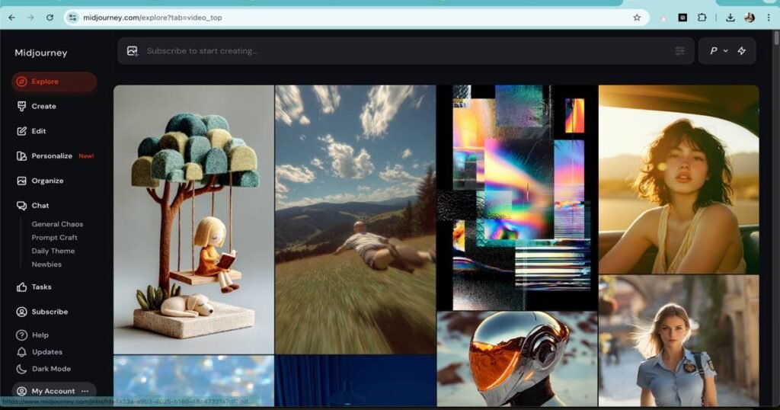Click the Create brush icon in the sidebar
The image size is (780, 410).
(22, 107)
